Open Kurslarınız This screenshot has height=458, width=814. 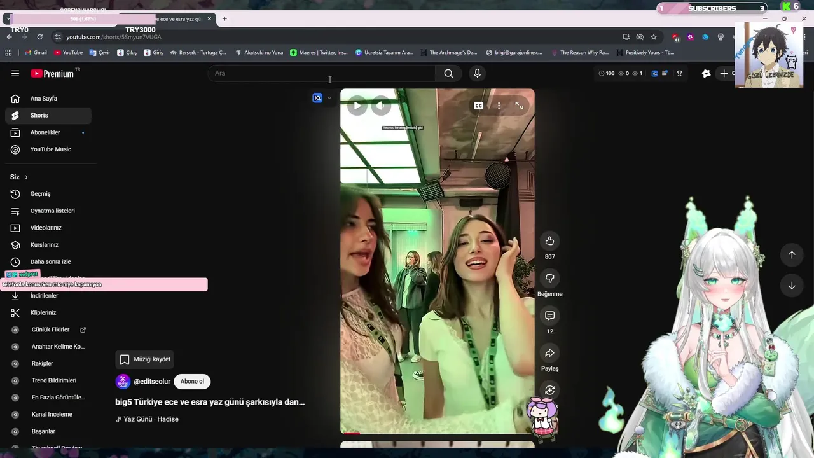(48, 245)
